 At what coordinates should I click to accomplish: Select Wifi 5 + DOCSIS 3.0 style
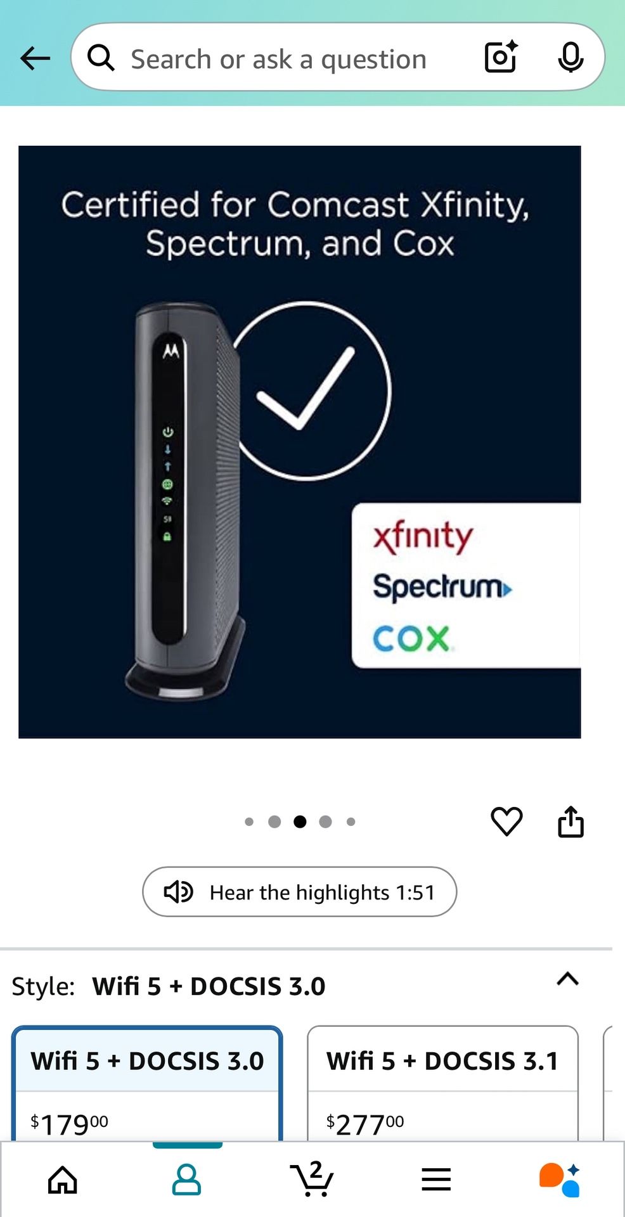pos(147,1083)
